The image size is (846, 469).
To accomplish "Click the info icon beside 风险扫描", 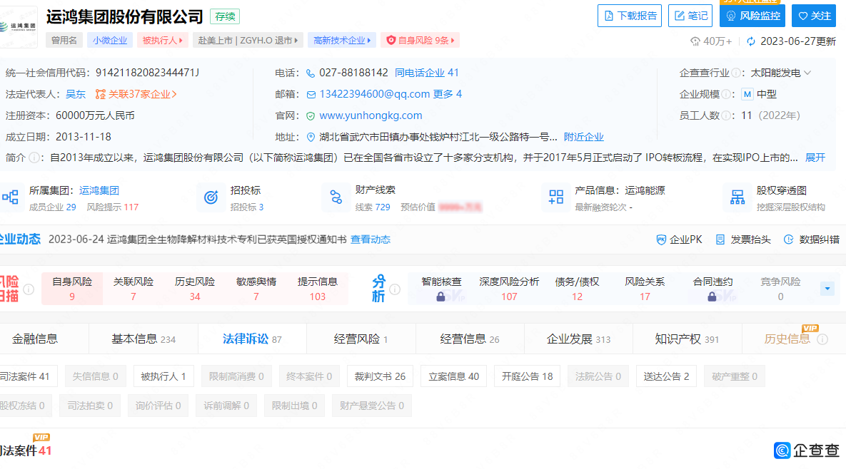I will tap(29, 289).
